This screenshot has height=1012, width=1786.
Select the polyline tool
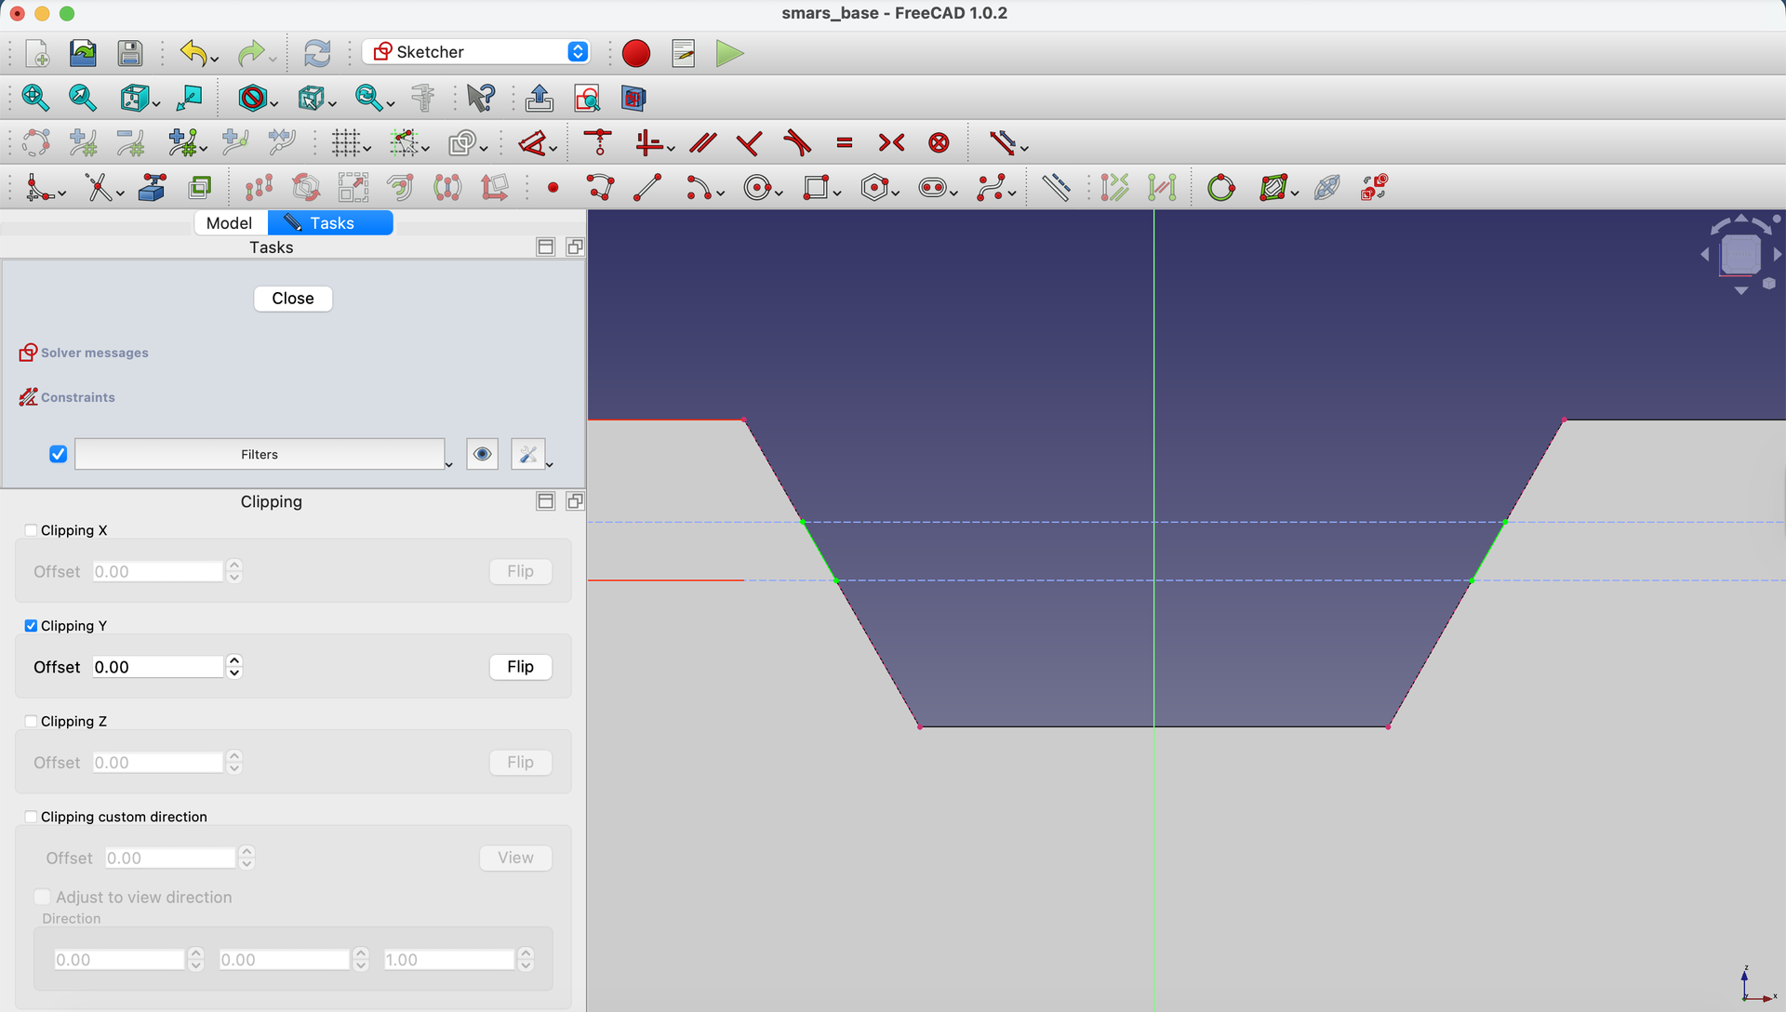601,188
